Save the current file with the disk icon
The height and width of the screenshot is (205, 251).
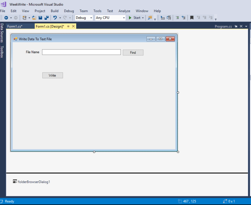coord(40,18)
